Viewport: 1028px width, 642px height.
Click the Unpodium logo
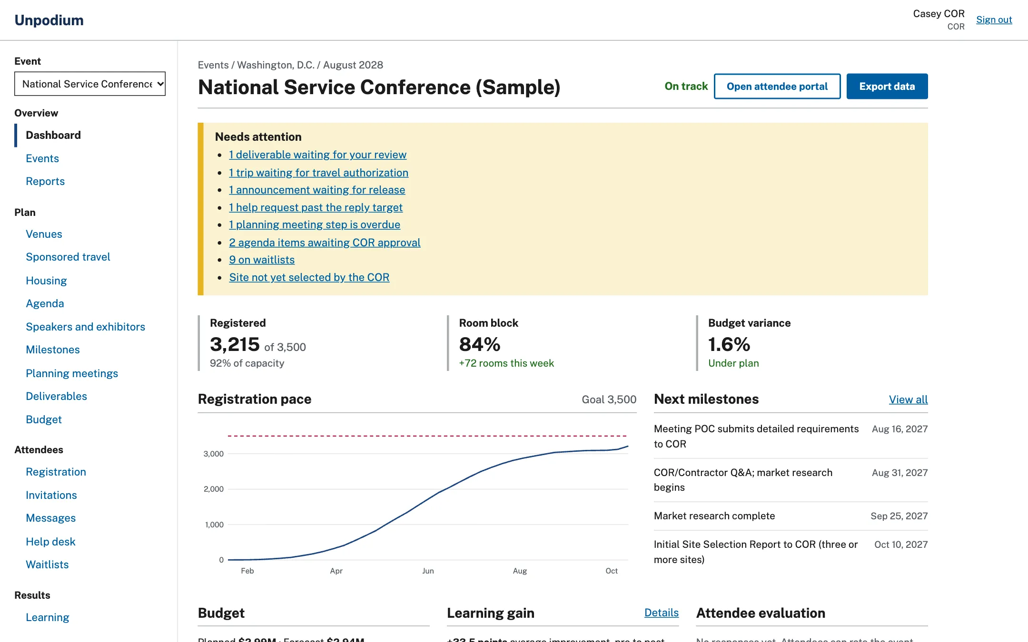49,20
